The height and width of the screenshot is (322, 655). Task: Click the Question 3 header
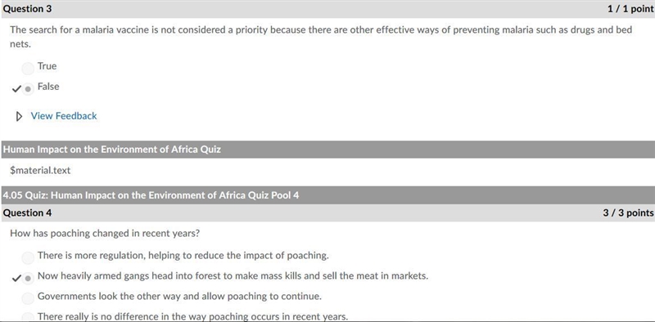pyautogui.click(x=28, y=9)
